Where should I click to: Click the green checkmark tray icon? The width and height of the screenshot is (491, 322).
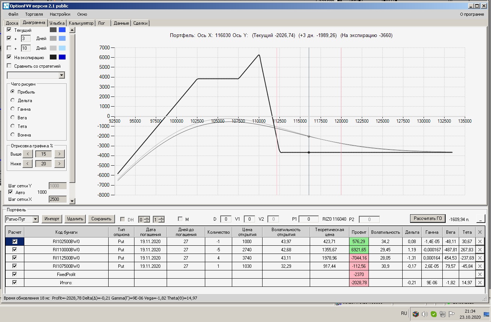[434, 314]
